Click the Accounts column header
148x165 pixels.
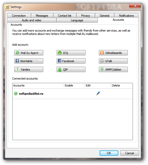click(38, 85)
